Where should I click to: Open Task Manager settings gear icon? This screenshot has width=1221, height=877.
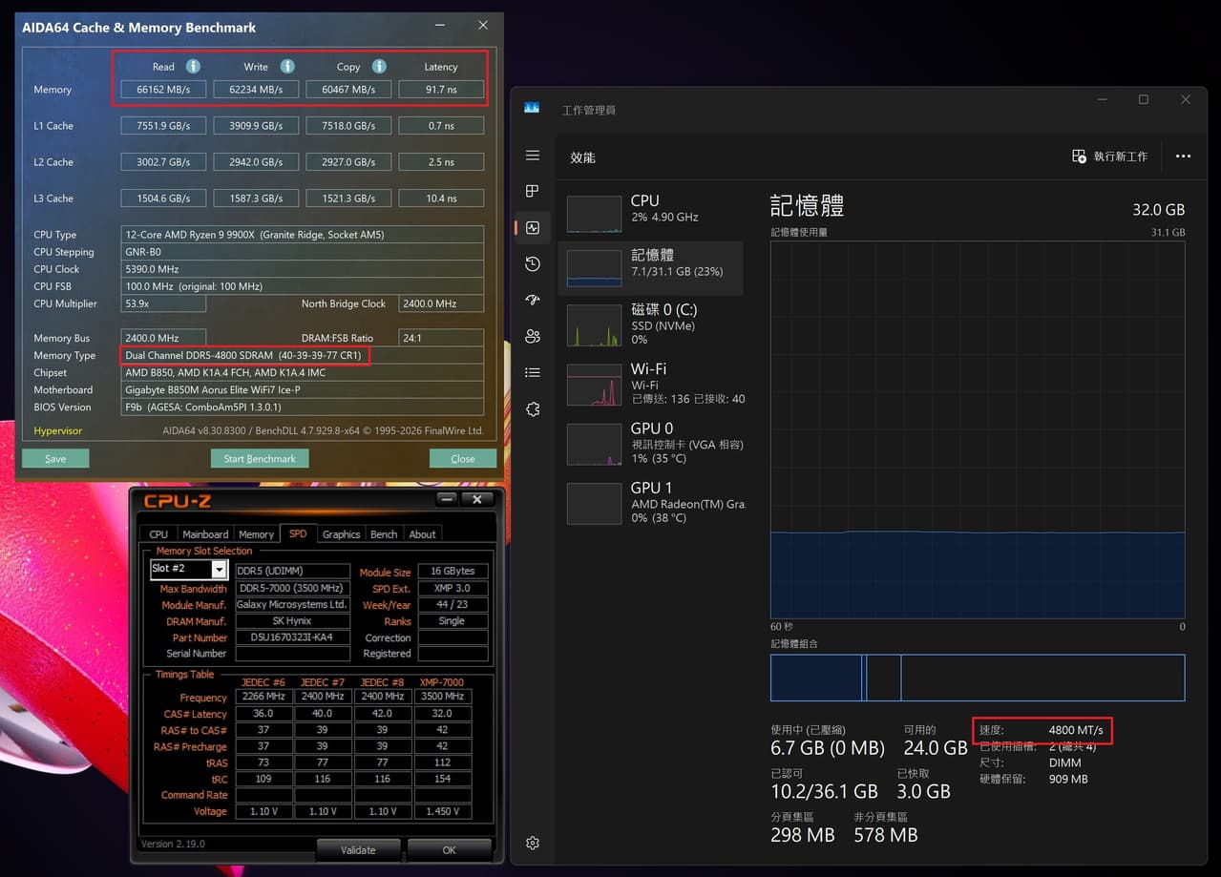tap(533, 843)
